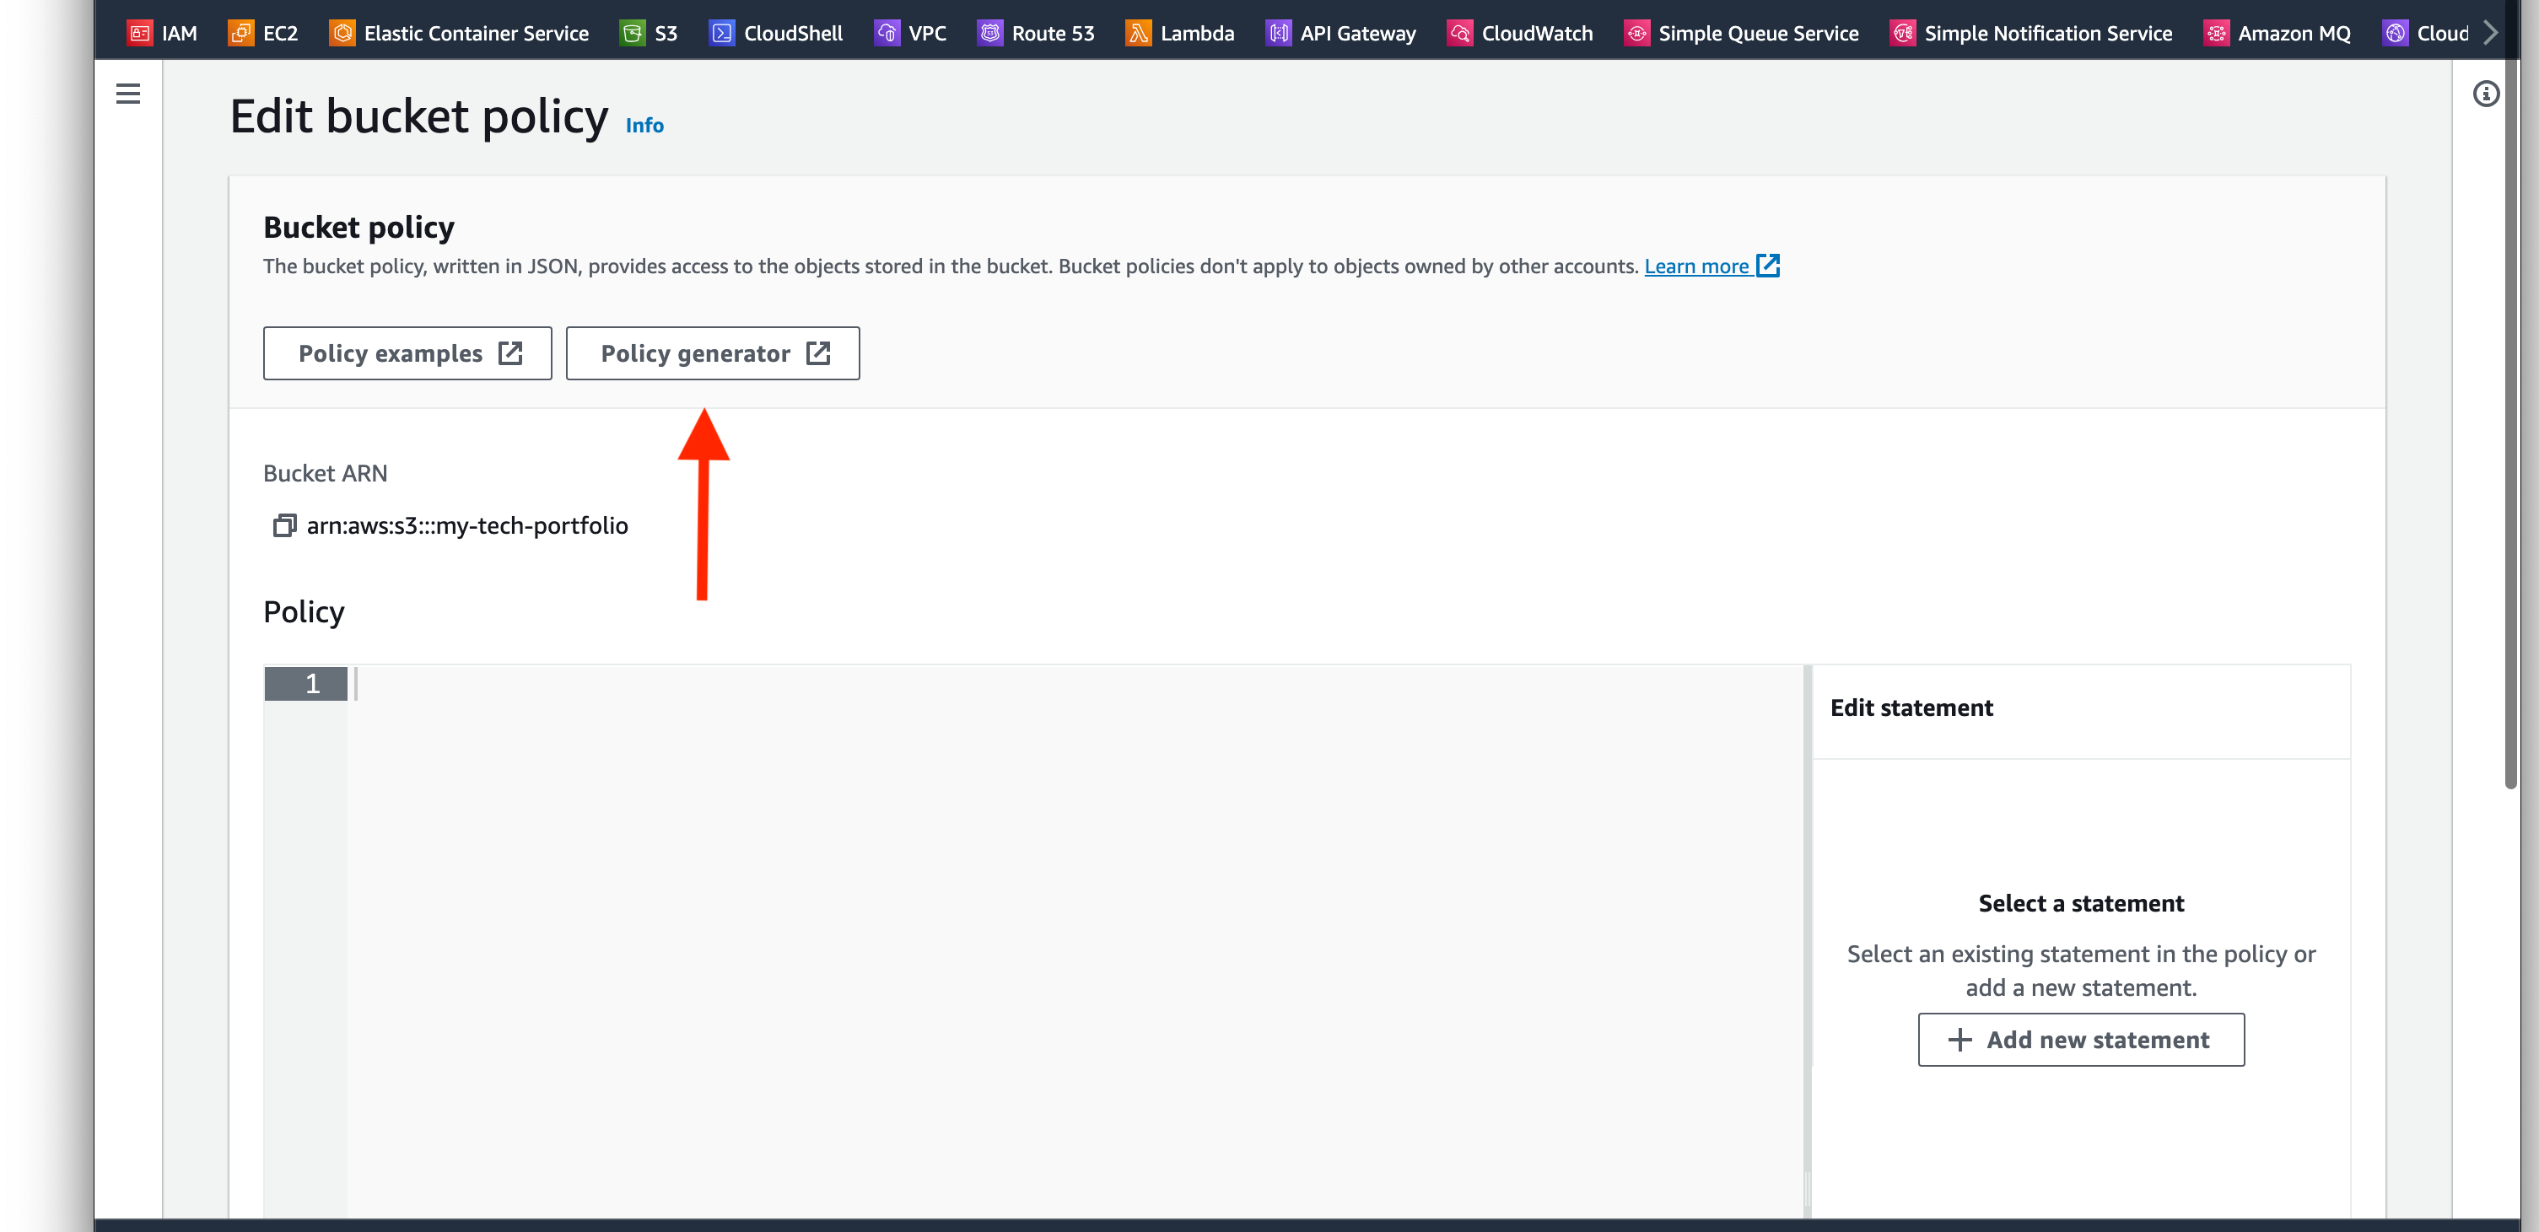The image size is (2539, 1232).
Task: Click the Select a statement heading
Action: (2081, 903)
